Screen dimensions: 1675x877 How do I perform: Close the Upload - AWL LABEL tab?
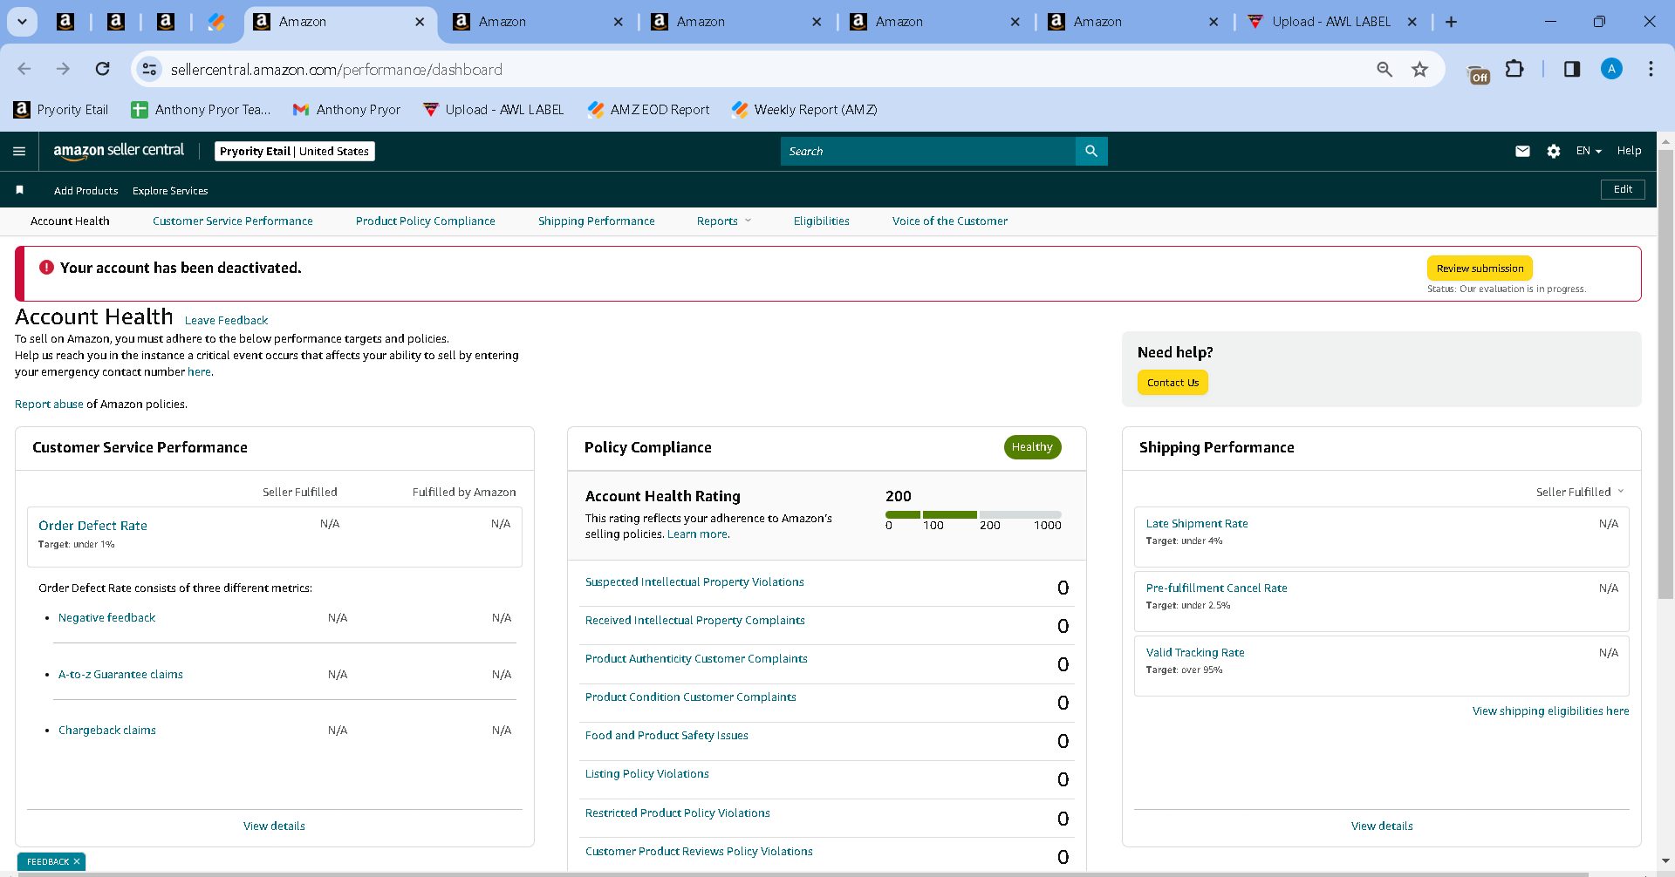click(x=1412, y=22)
